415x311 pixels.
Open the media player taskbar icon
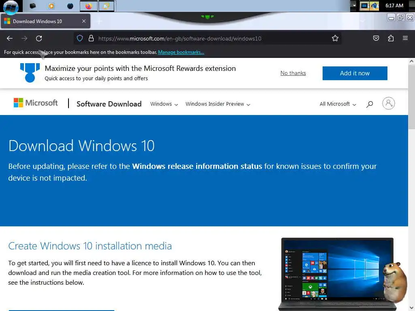click(51, 6)
